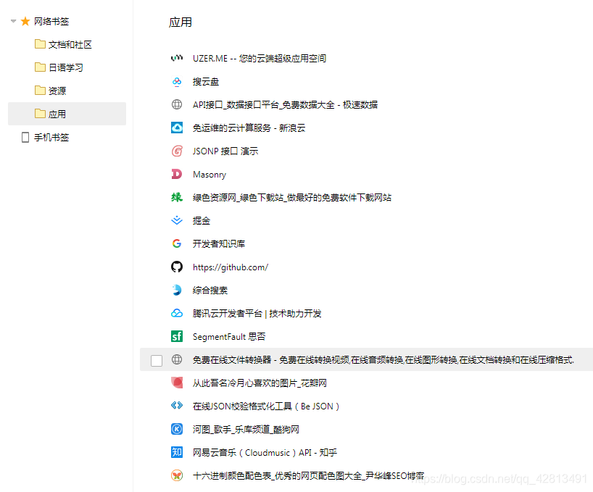
Task: Open the 综合搜索 bookmark
Action: (x=210, y=291)
